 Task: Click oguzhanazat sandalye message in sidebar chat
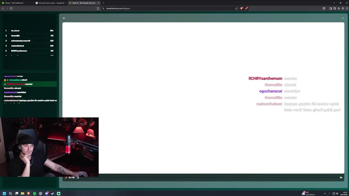point(15,92)
